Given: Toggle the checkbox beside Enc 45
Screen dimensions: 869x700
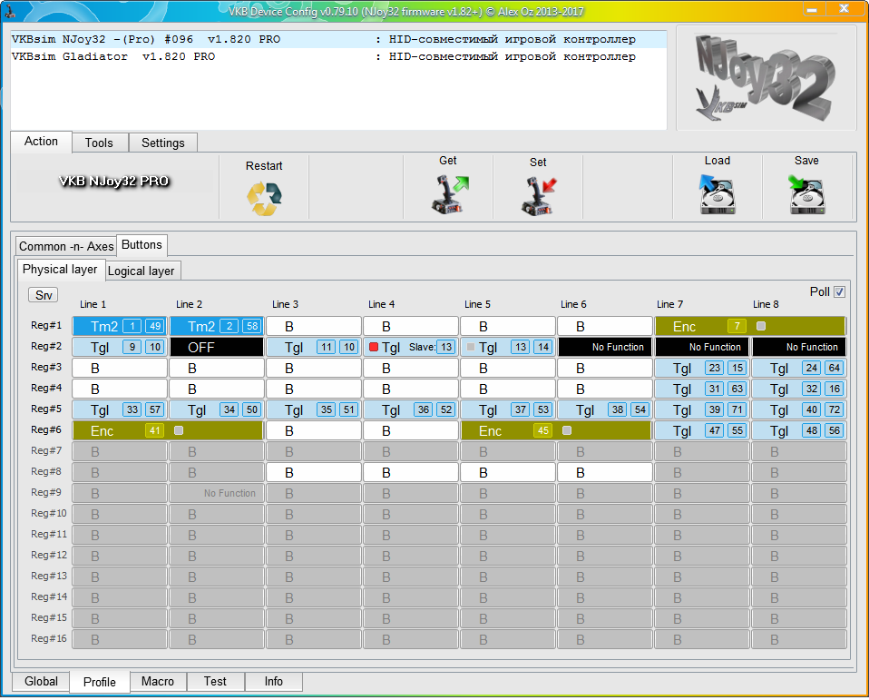Looking at the screenshot, I should coord(567,430).
